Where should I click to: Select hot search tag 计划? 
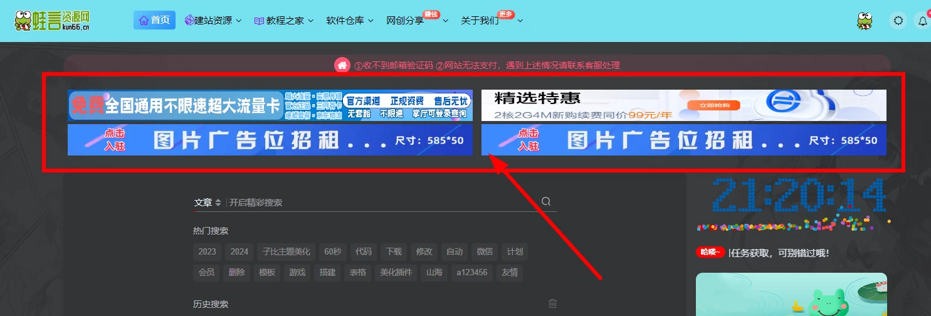point(515,252)
